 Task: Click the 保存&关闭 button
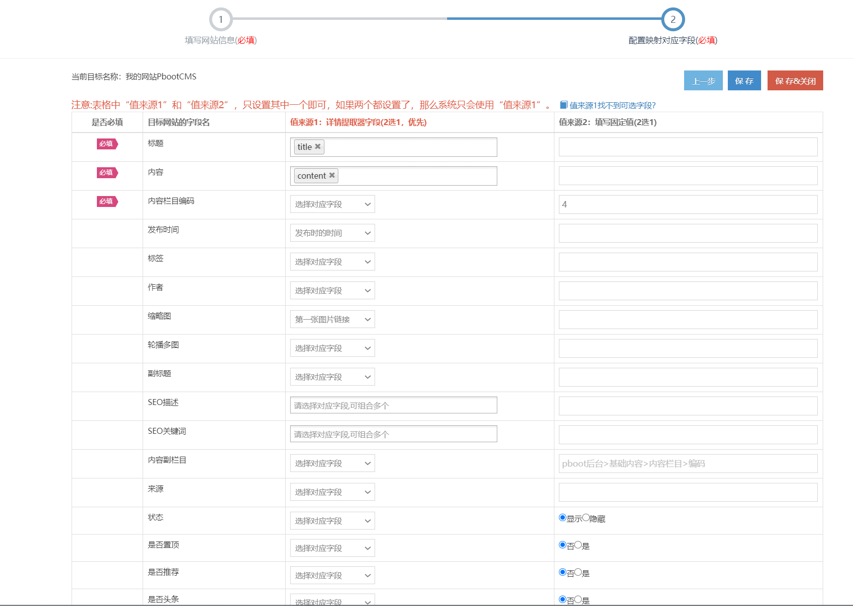(795, 80)
